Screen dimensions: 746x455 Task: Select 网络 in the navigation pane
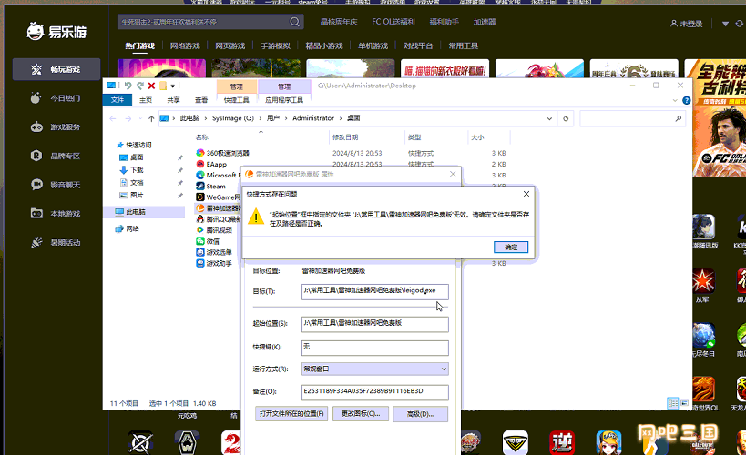click(133, 229)
